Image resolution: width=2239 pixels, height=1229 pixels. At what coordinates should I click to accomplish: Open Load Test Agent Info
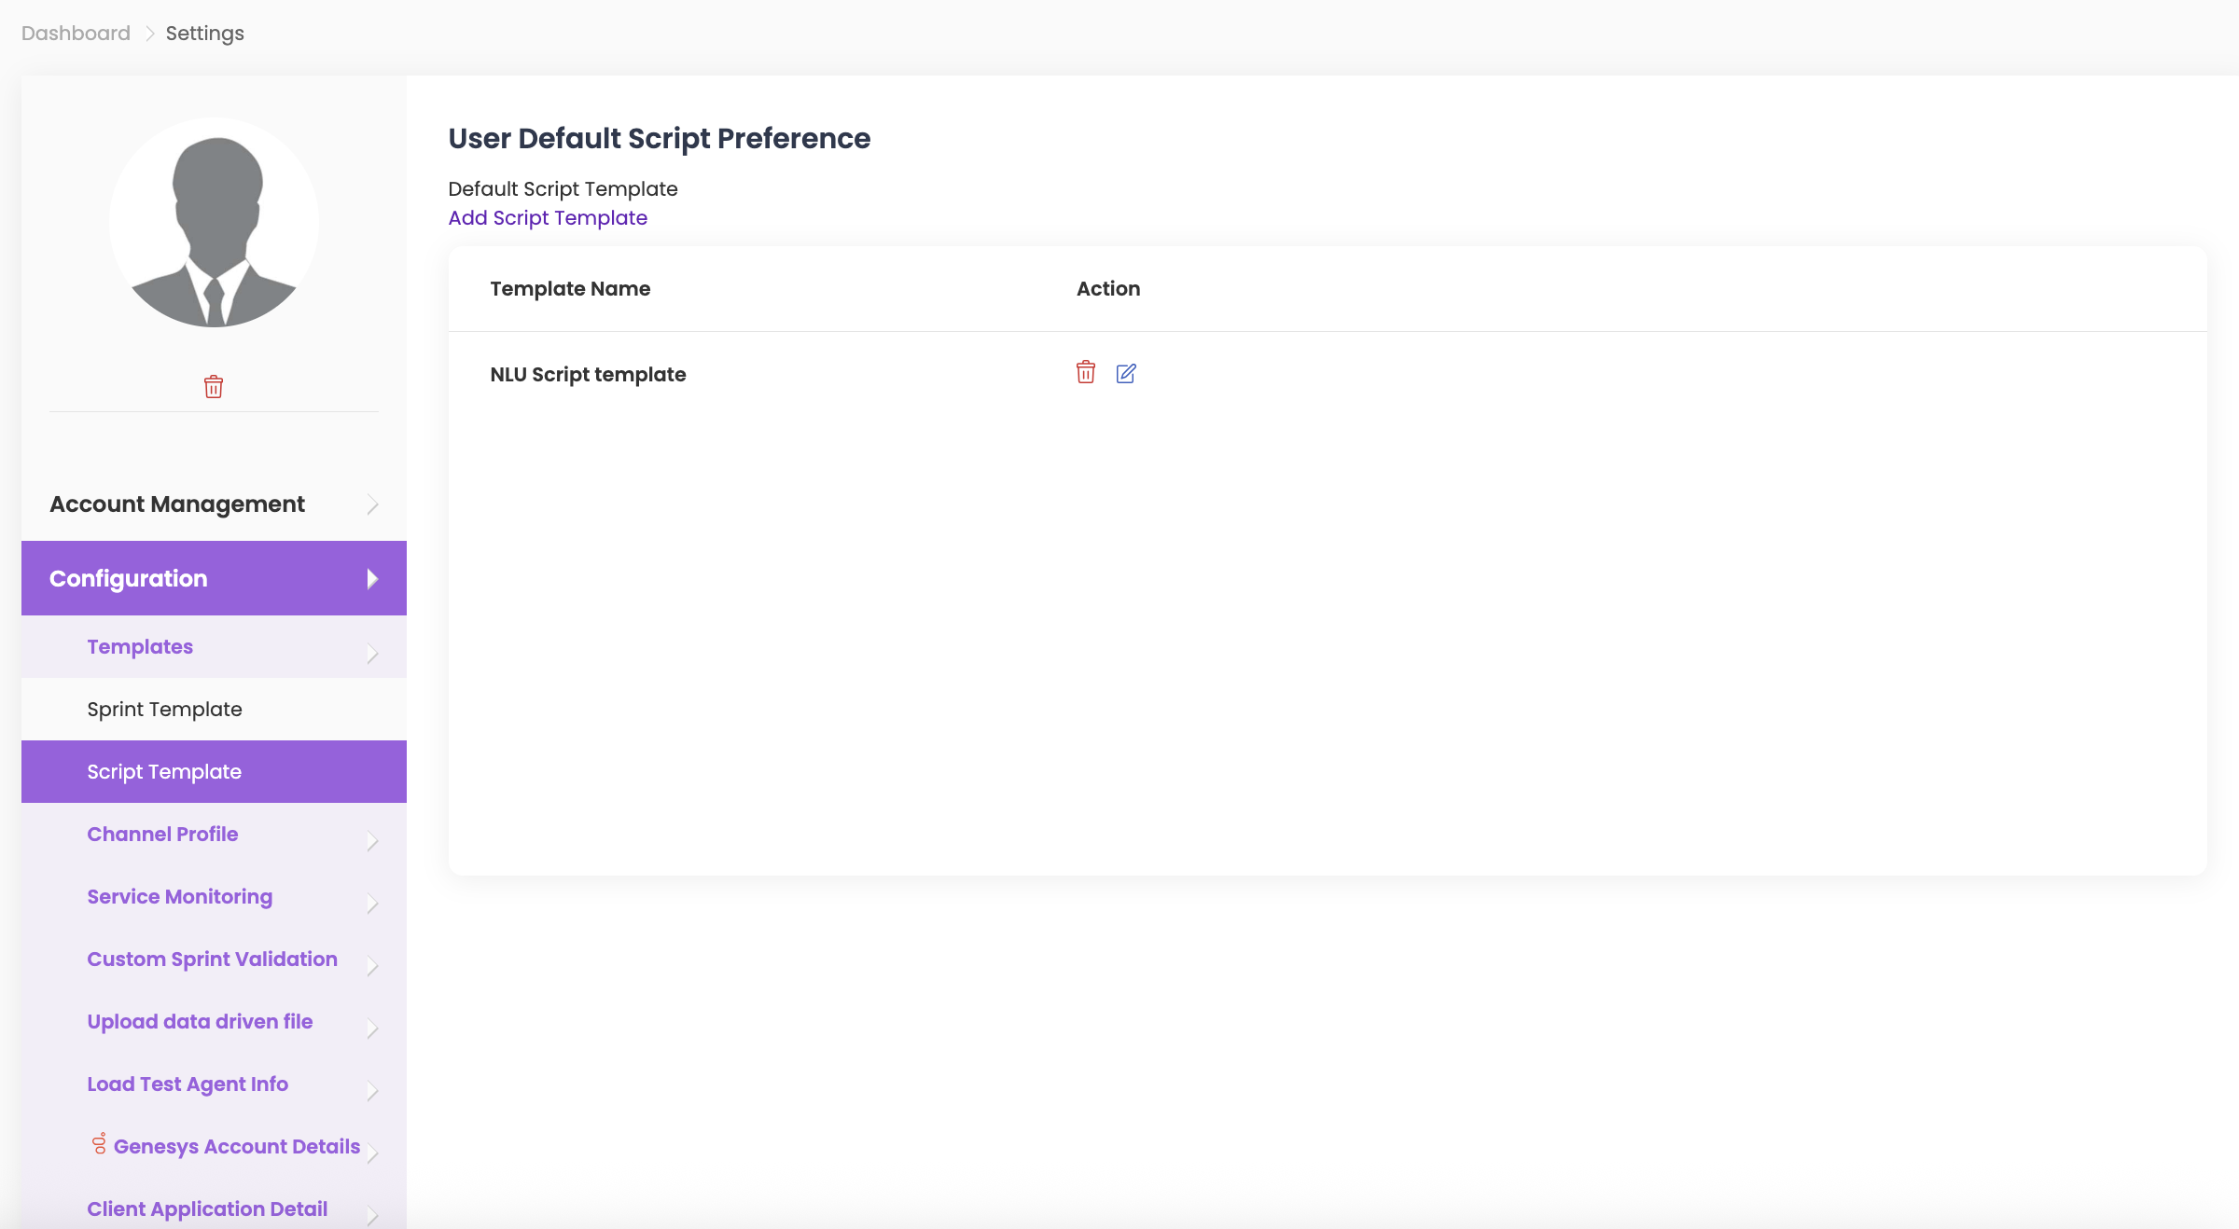coord(188,1084)
